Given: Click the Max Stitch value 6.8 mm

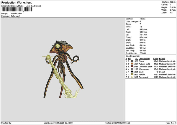Looking at the screenshot, I should point(143,45).
